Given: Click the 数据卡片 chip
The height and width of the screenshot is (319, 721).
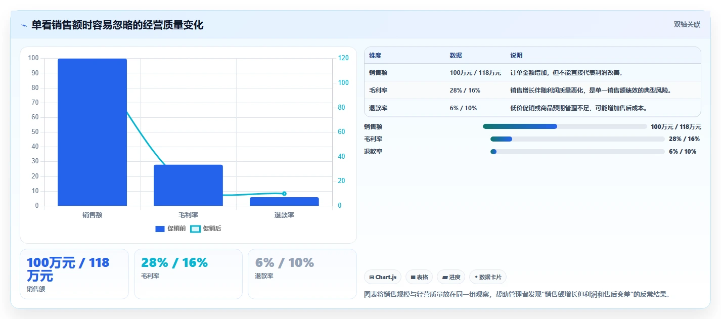Looking at the screenshot, I should (x=488, y=277).
